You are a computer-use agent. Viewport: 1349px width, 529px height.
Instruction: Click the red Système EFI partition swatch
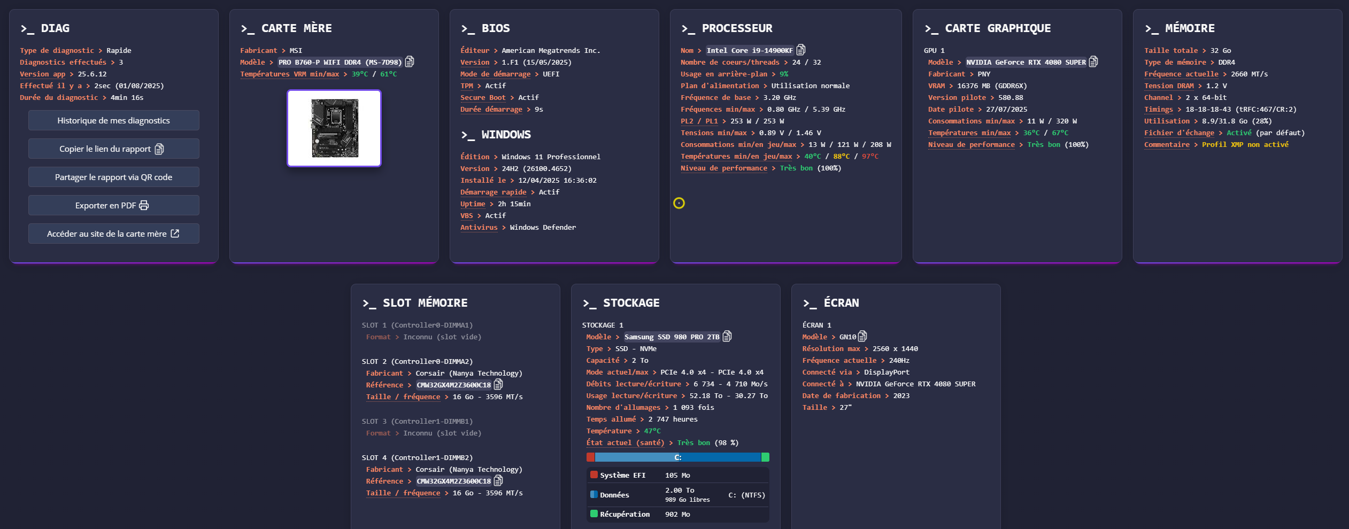point(593,475)
